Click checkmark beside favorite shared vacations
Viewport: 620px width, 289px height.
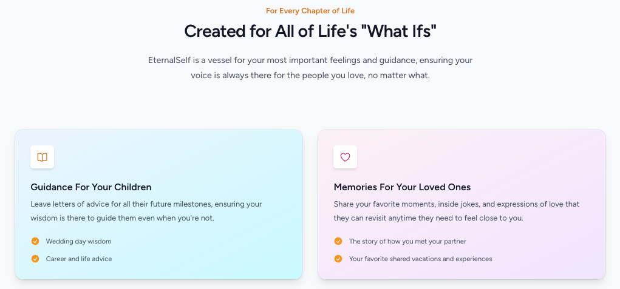coord(338,259)
